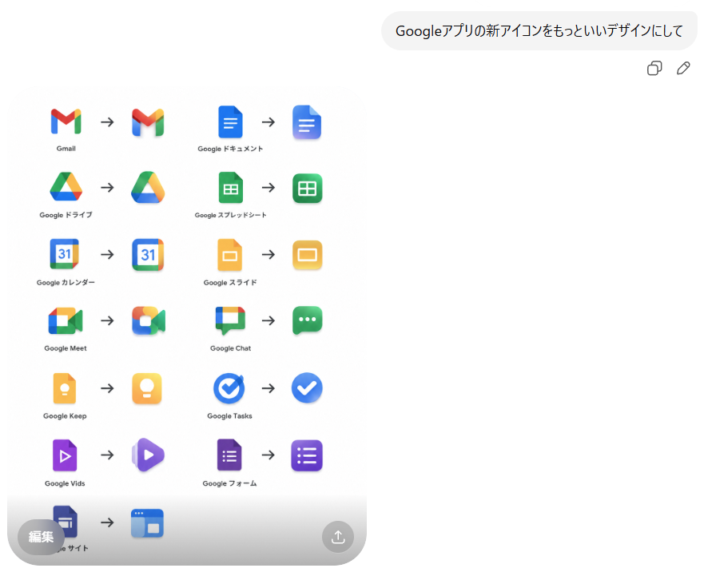Click the redesigned Google Slides icon
This screenshot has height=568, width=704.
click(x=307, y=255)
